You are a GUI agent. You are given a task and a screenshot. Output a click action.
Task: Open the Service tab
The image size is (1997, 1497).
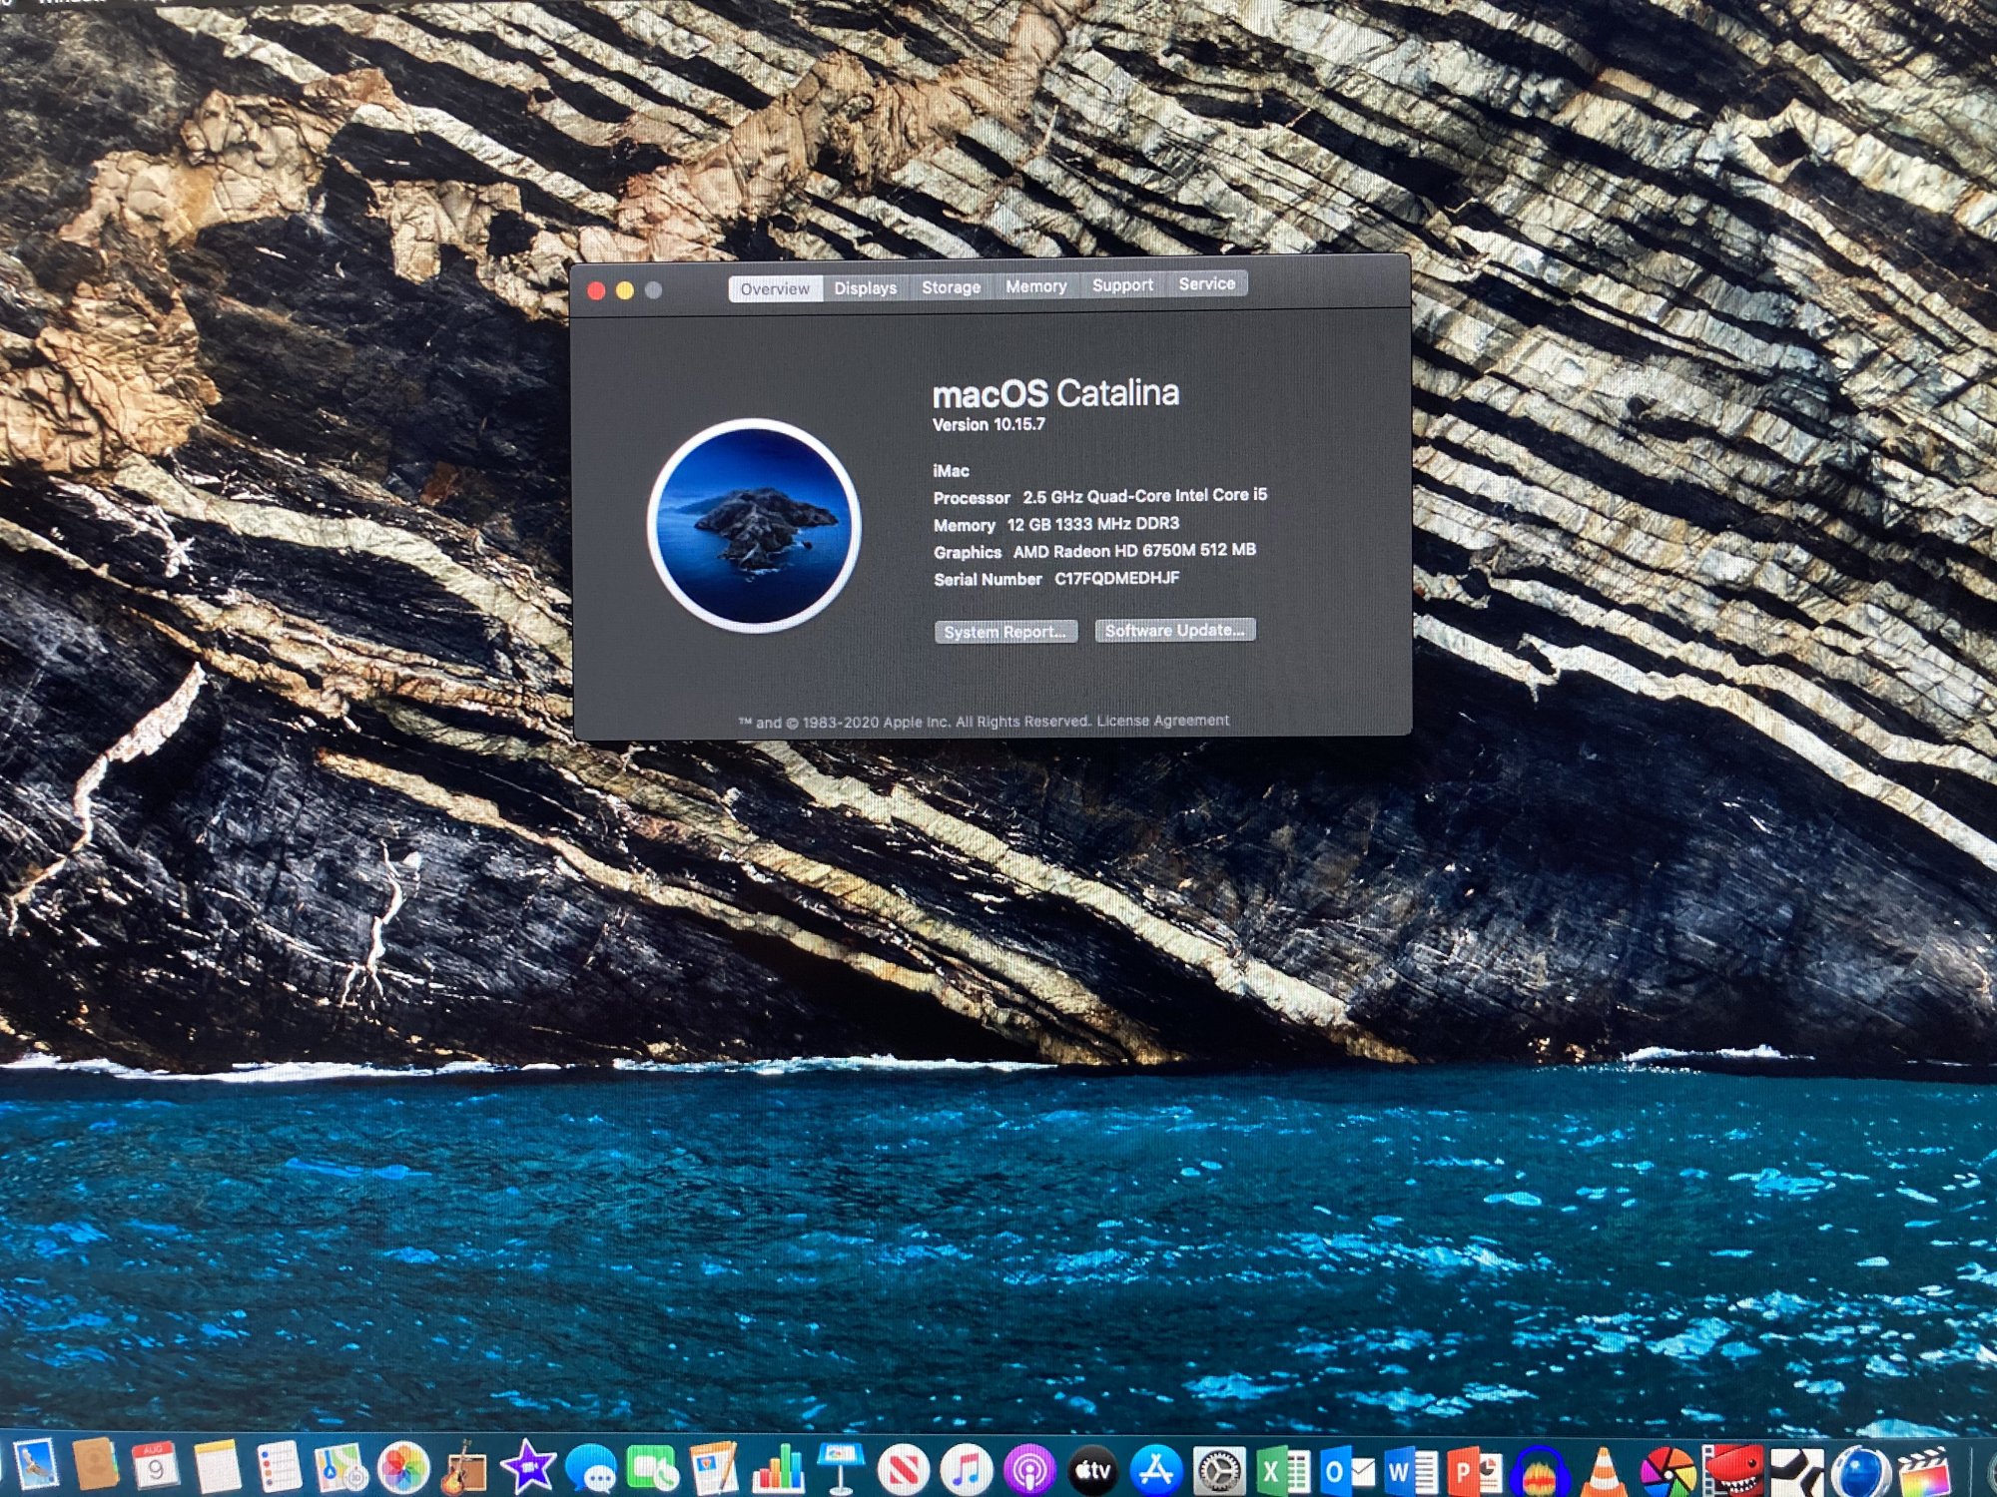(1206, 284)
